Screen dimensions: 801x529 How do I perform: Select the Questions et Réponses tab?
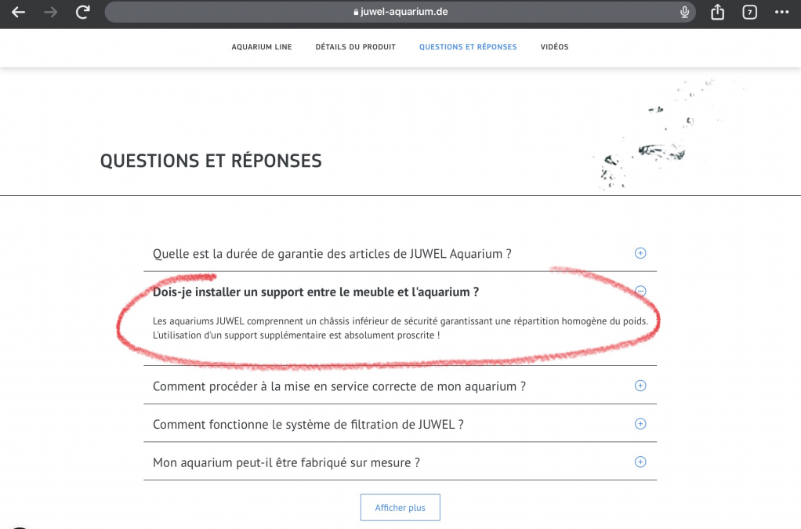pyautogui.click(x=468, y=47)
